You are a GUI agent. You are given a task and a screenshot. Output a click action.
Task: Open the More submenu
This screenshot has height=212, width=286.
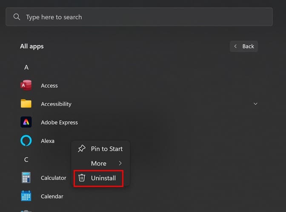tap(100, 163)
